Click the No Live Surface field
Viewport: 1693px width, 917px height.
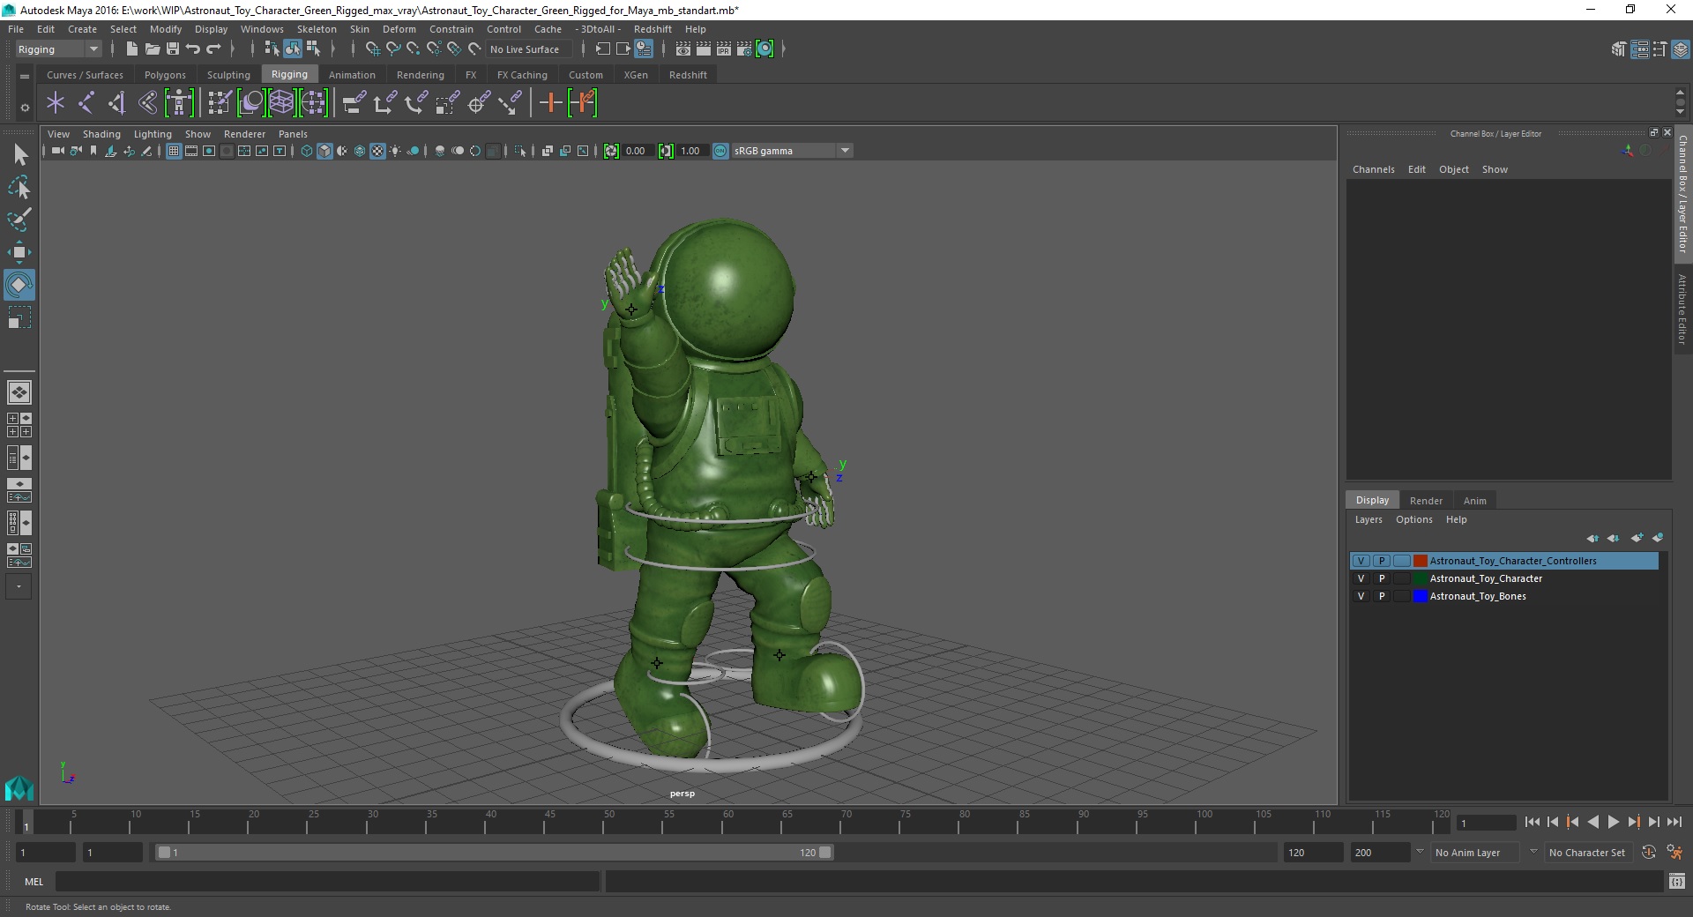pyautogui.click(x=529, y=49)
